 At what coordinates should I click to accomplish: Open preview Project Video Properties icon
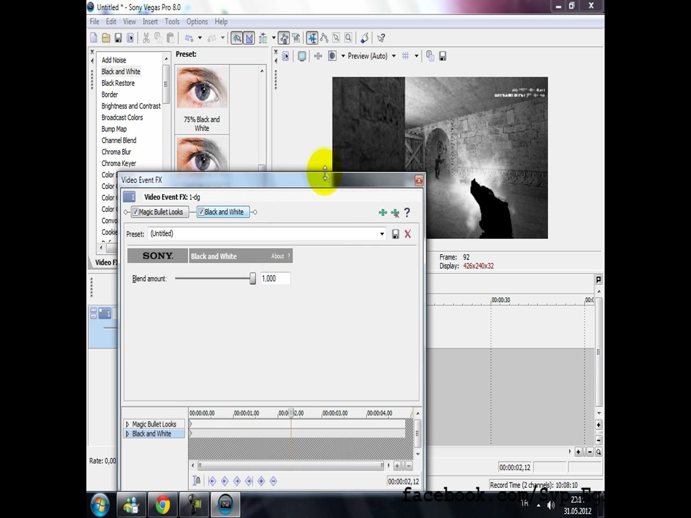click(286, 56)
